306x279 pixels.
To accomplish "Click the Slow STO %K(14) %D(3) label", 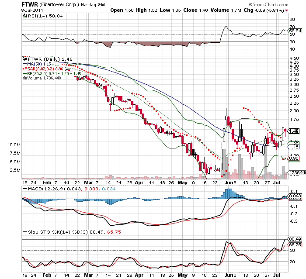I will pos(58,232).
